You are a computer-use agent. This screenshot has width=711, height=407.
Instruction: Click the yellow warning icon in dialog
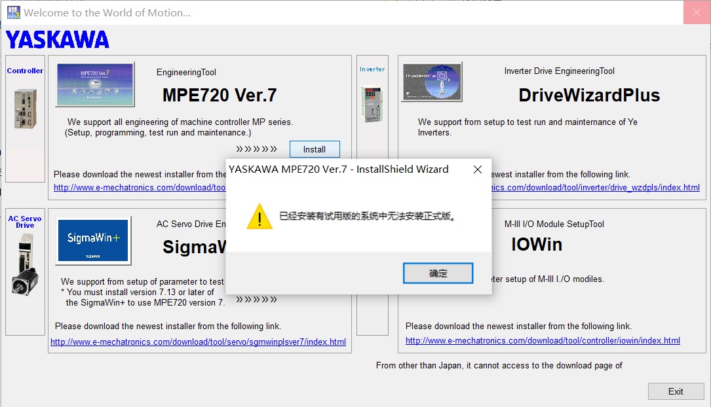[x=259, y=217]
